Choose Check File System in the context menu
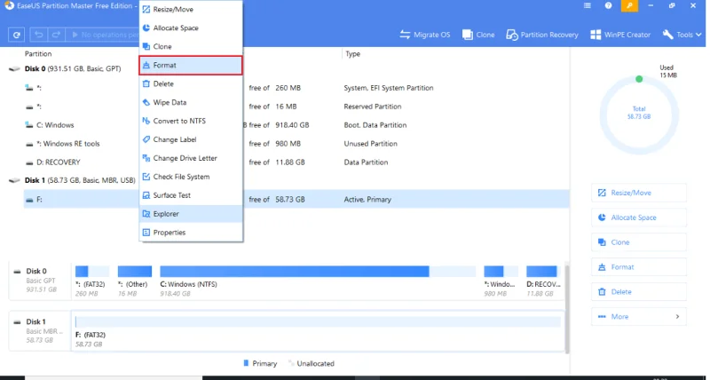Image resolution: width=710 pixels, height=380 pixels. point(191,177)
